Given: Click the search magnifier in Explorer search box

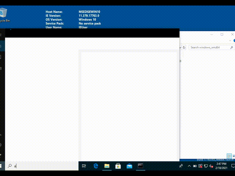Looking at the screenshot, I should 232,47.
